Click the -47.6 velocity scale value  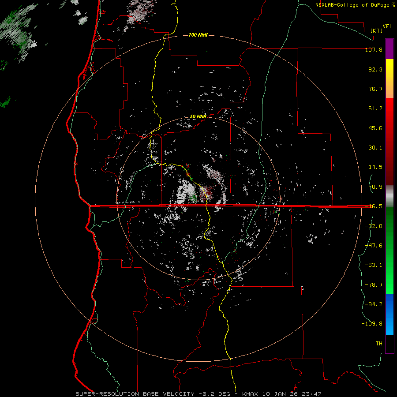pyautogui.click(x=374, y=246)
